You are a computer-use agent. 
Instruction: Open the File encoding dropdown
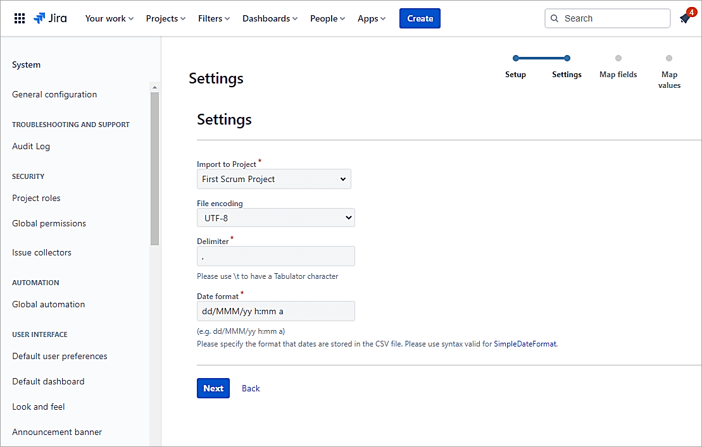(x=275, y=218)
